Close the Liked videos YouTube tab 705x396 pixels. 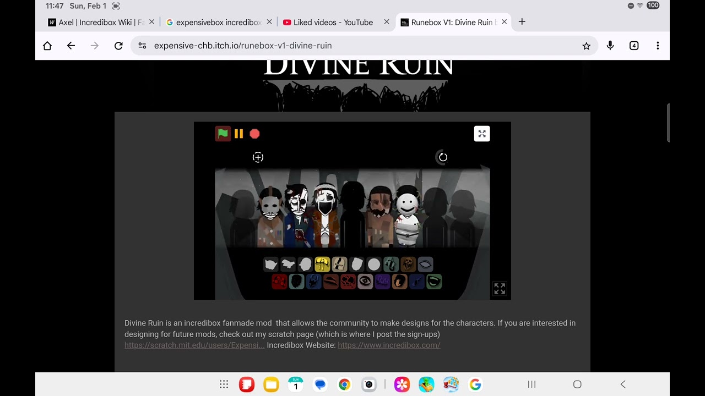pos(387,22)
